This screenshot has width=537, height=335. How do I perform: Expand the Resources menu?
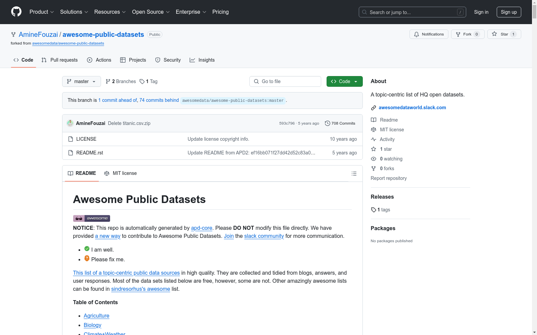(x=110, y=12)
